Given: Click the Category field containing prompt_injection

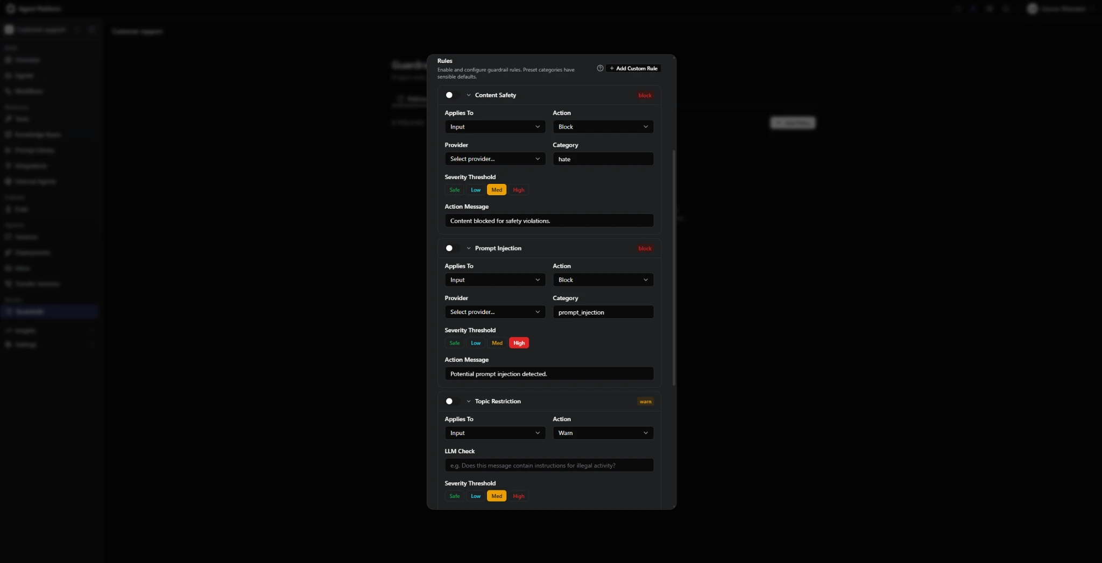Looking at the screenshot, I should coord(603,312).
